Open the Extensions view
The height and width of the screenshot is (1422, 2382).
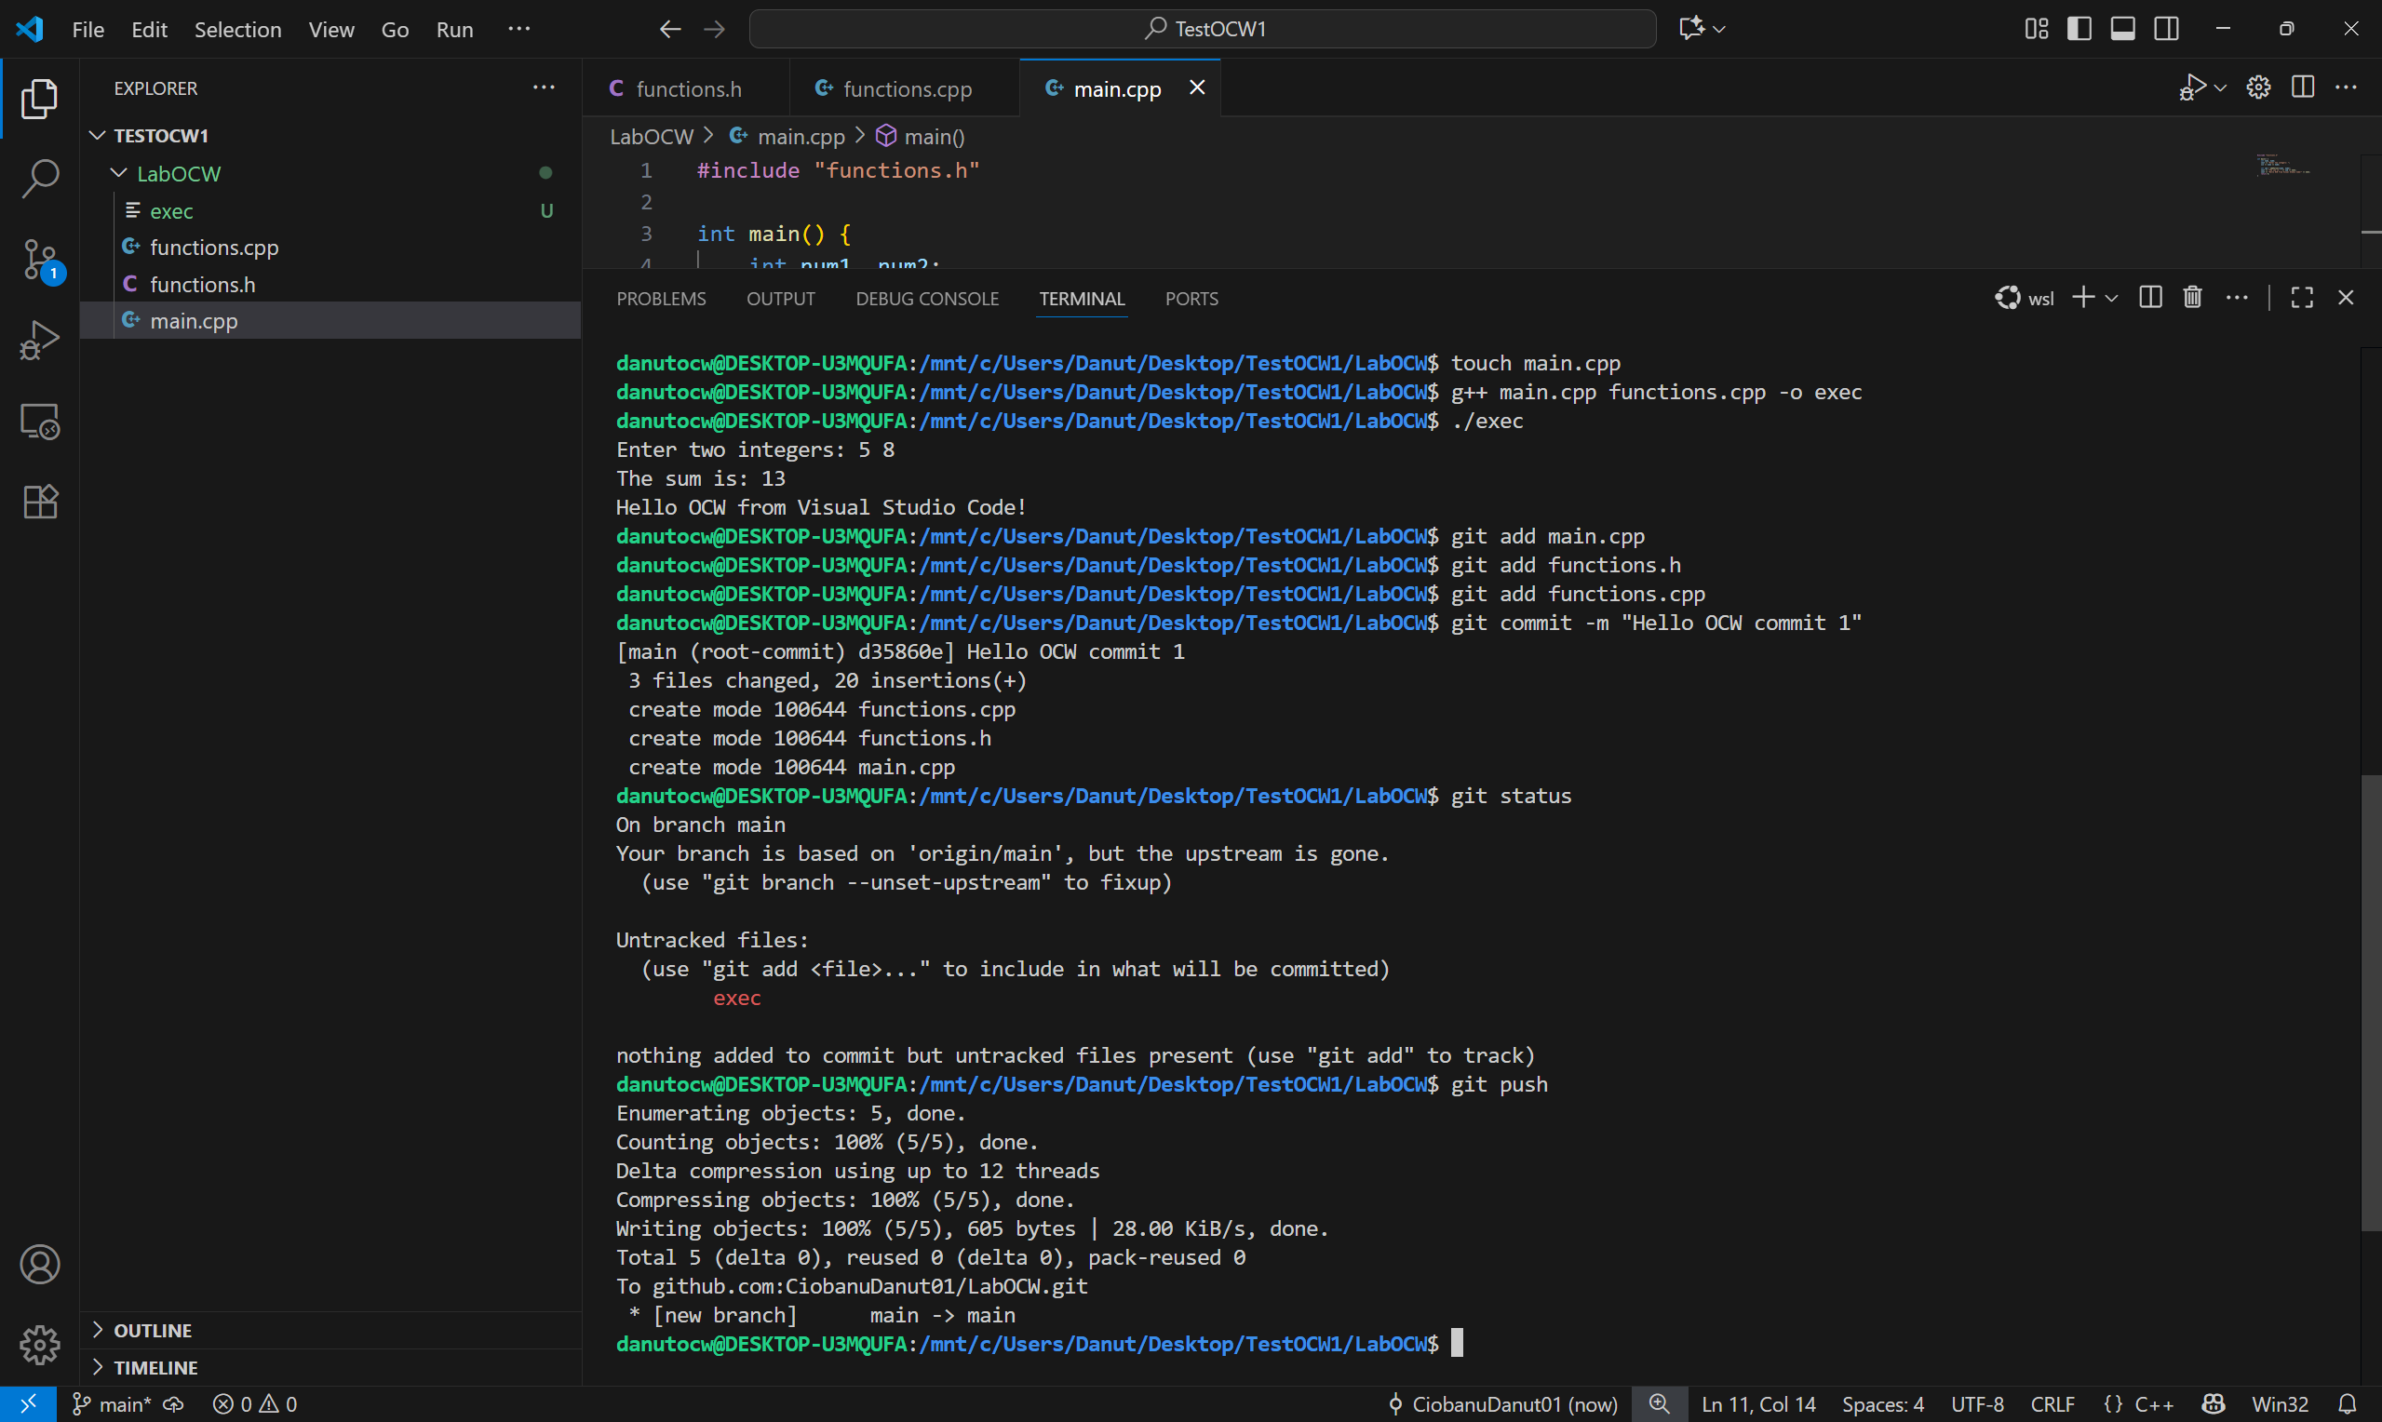pos(39,502)
